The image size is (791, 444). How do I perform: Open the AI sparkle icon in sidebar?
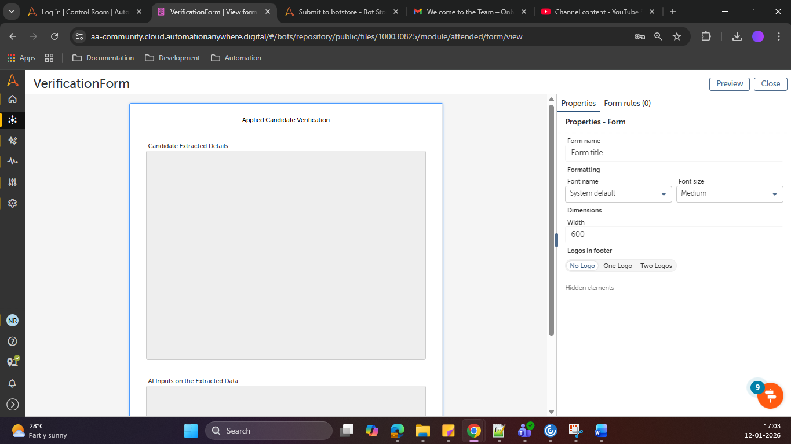click(x=12, y=141)
